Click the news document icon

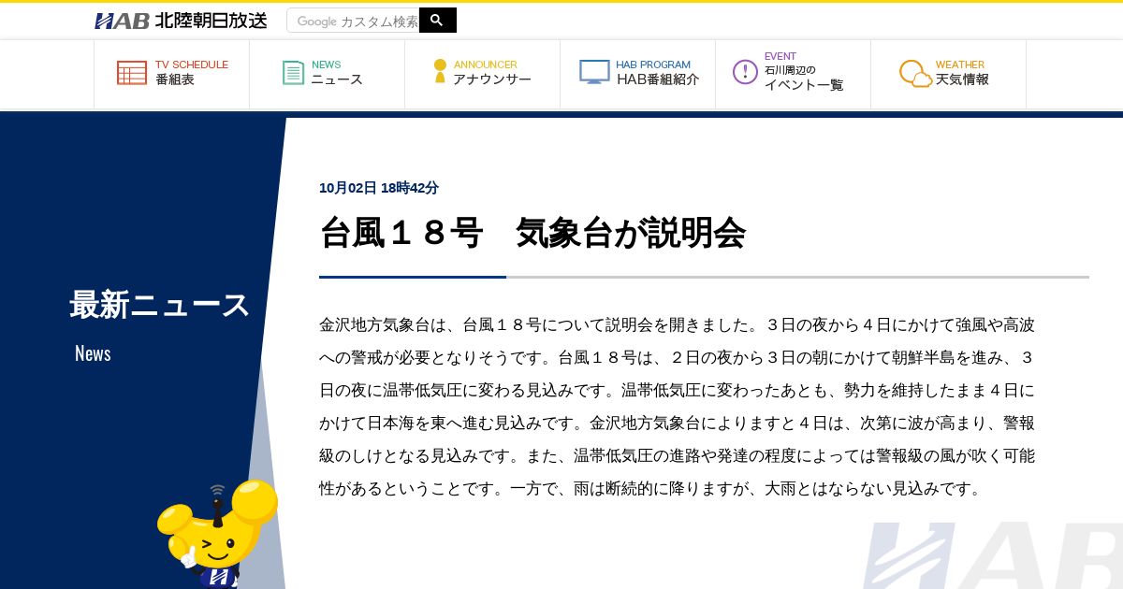[294, 73]
